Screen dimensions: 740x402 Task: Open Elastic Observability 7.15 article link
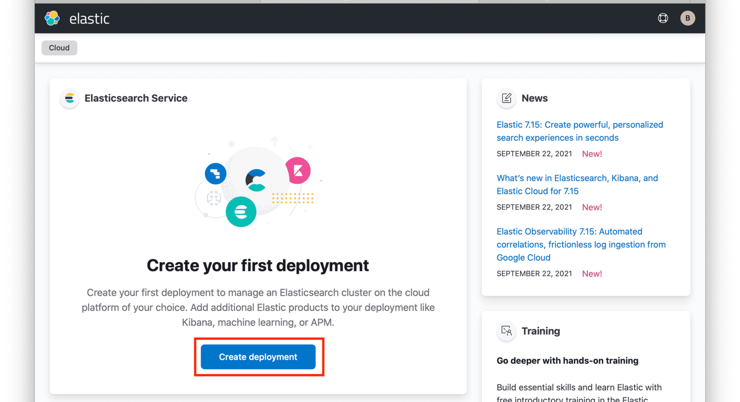click(x=581, y=244)
